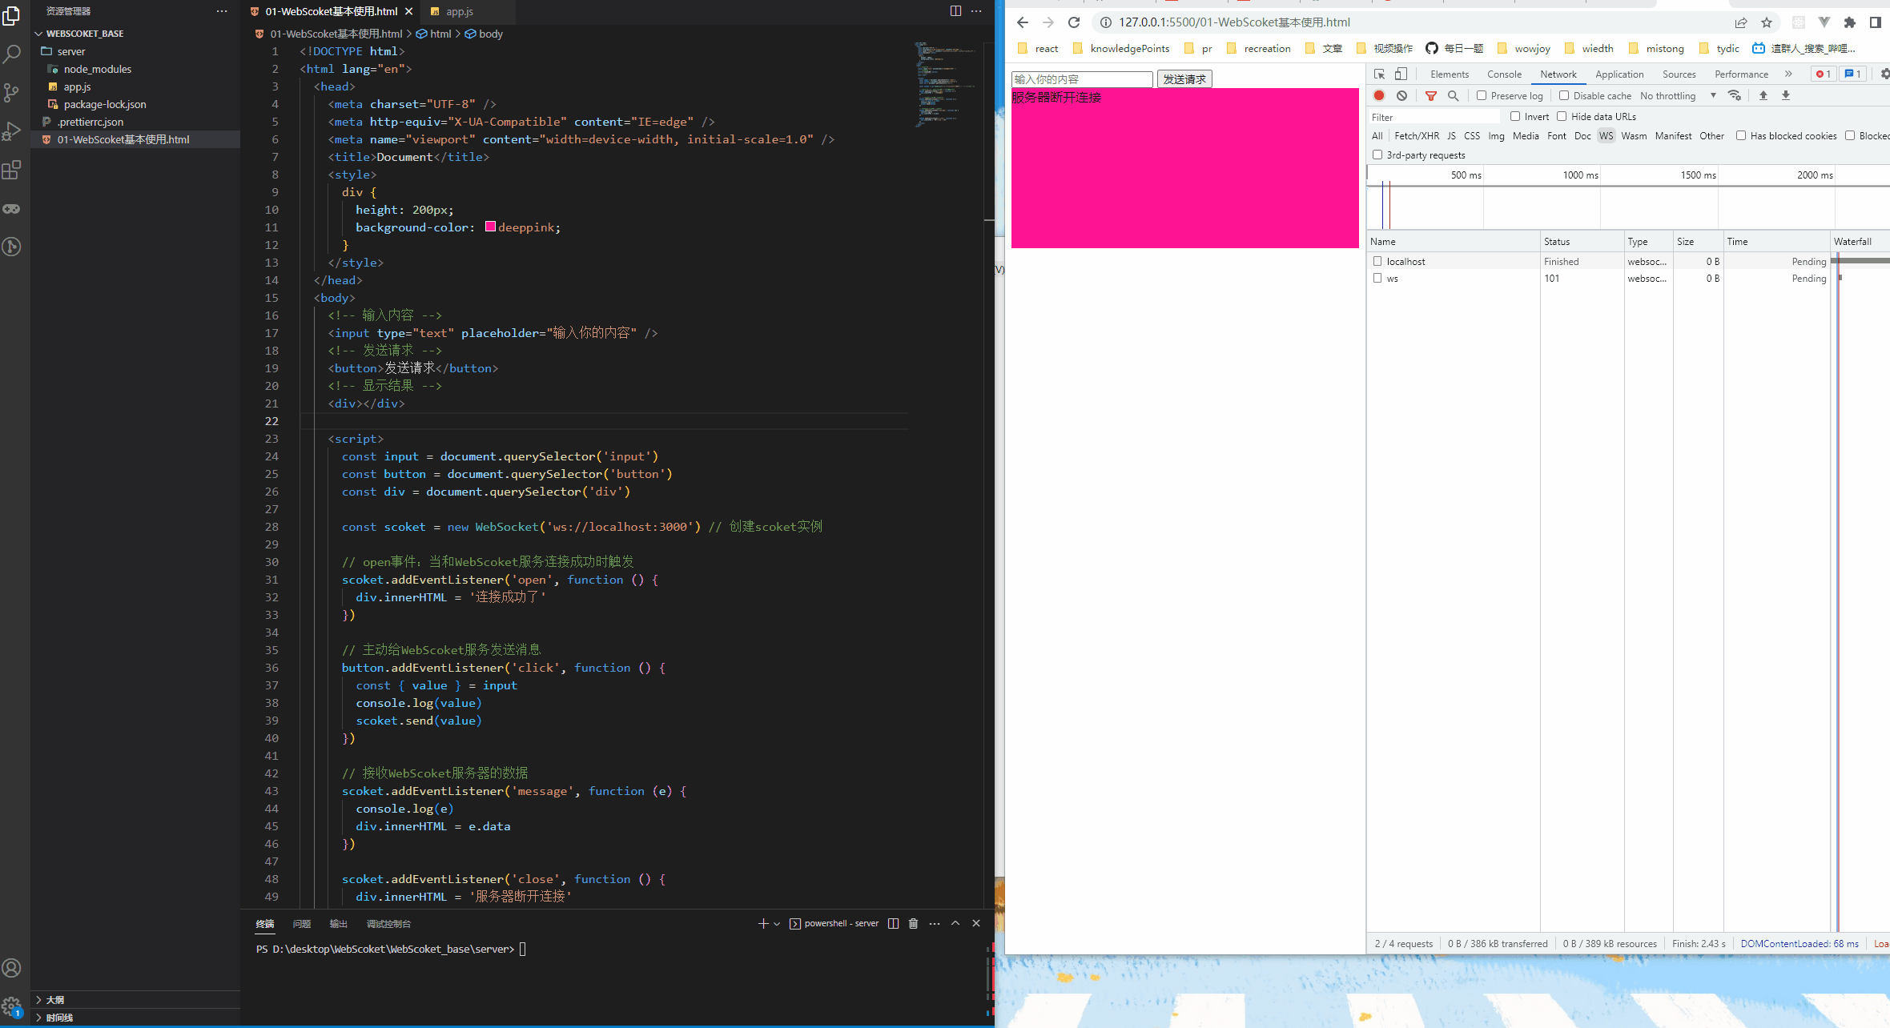
Task: Collapse the server folder in explorer
Action: point(70,51)
